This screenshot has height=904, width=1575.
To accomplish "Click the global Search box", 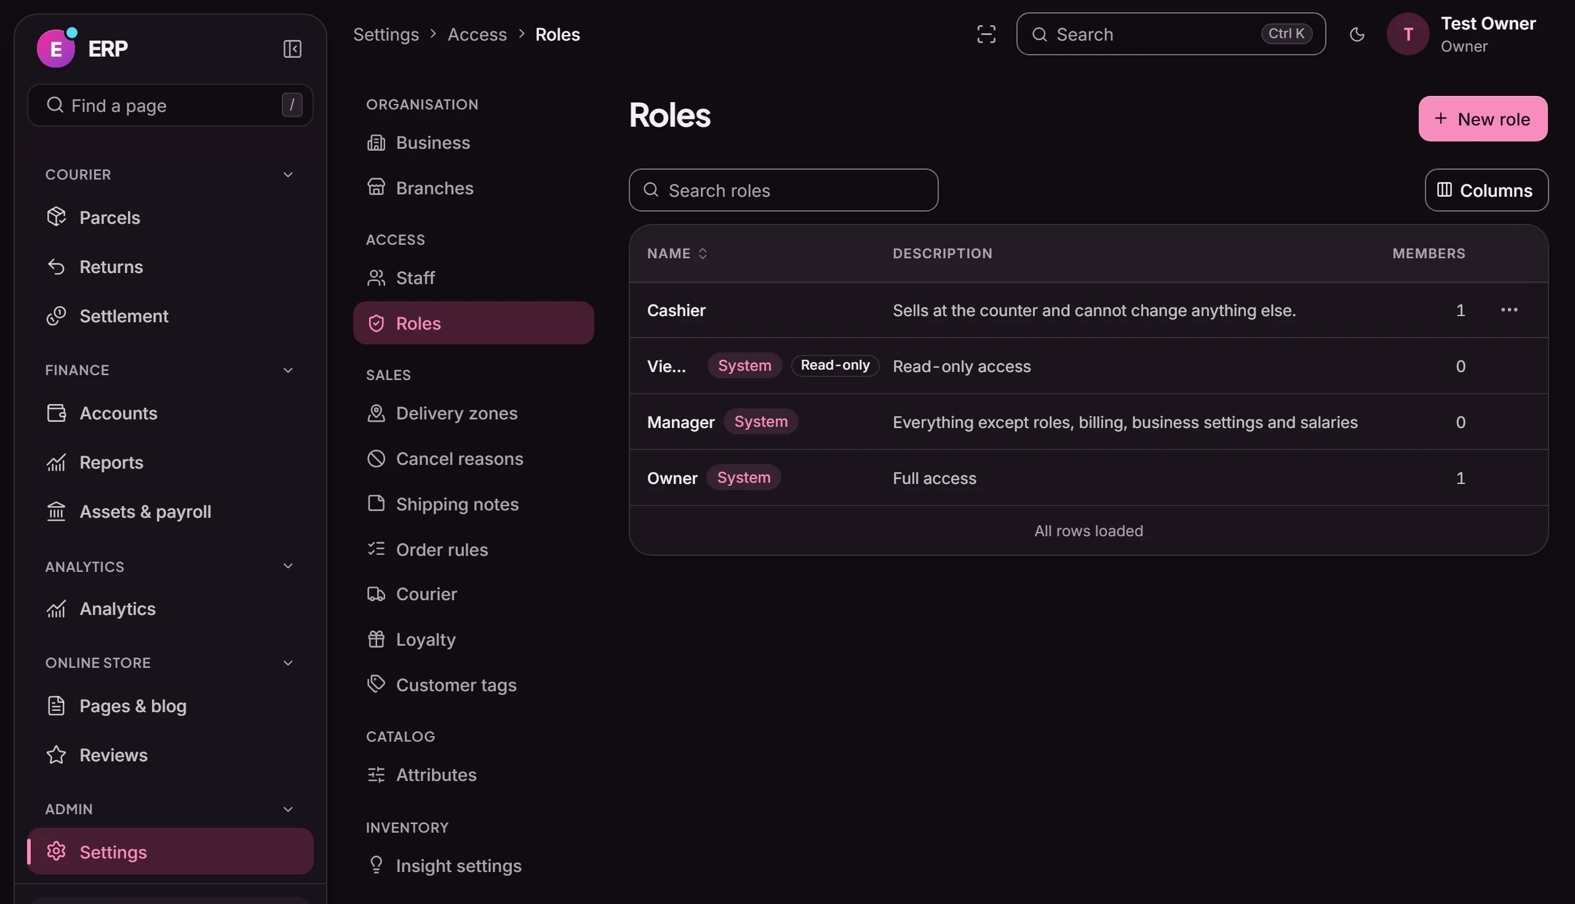I will pos(1171,34).
